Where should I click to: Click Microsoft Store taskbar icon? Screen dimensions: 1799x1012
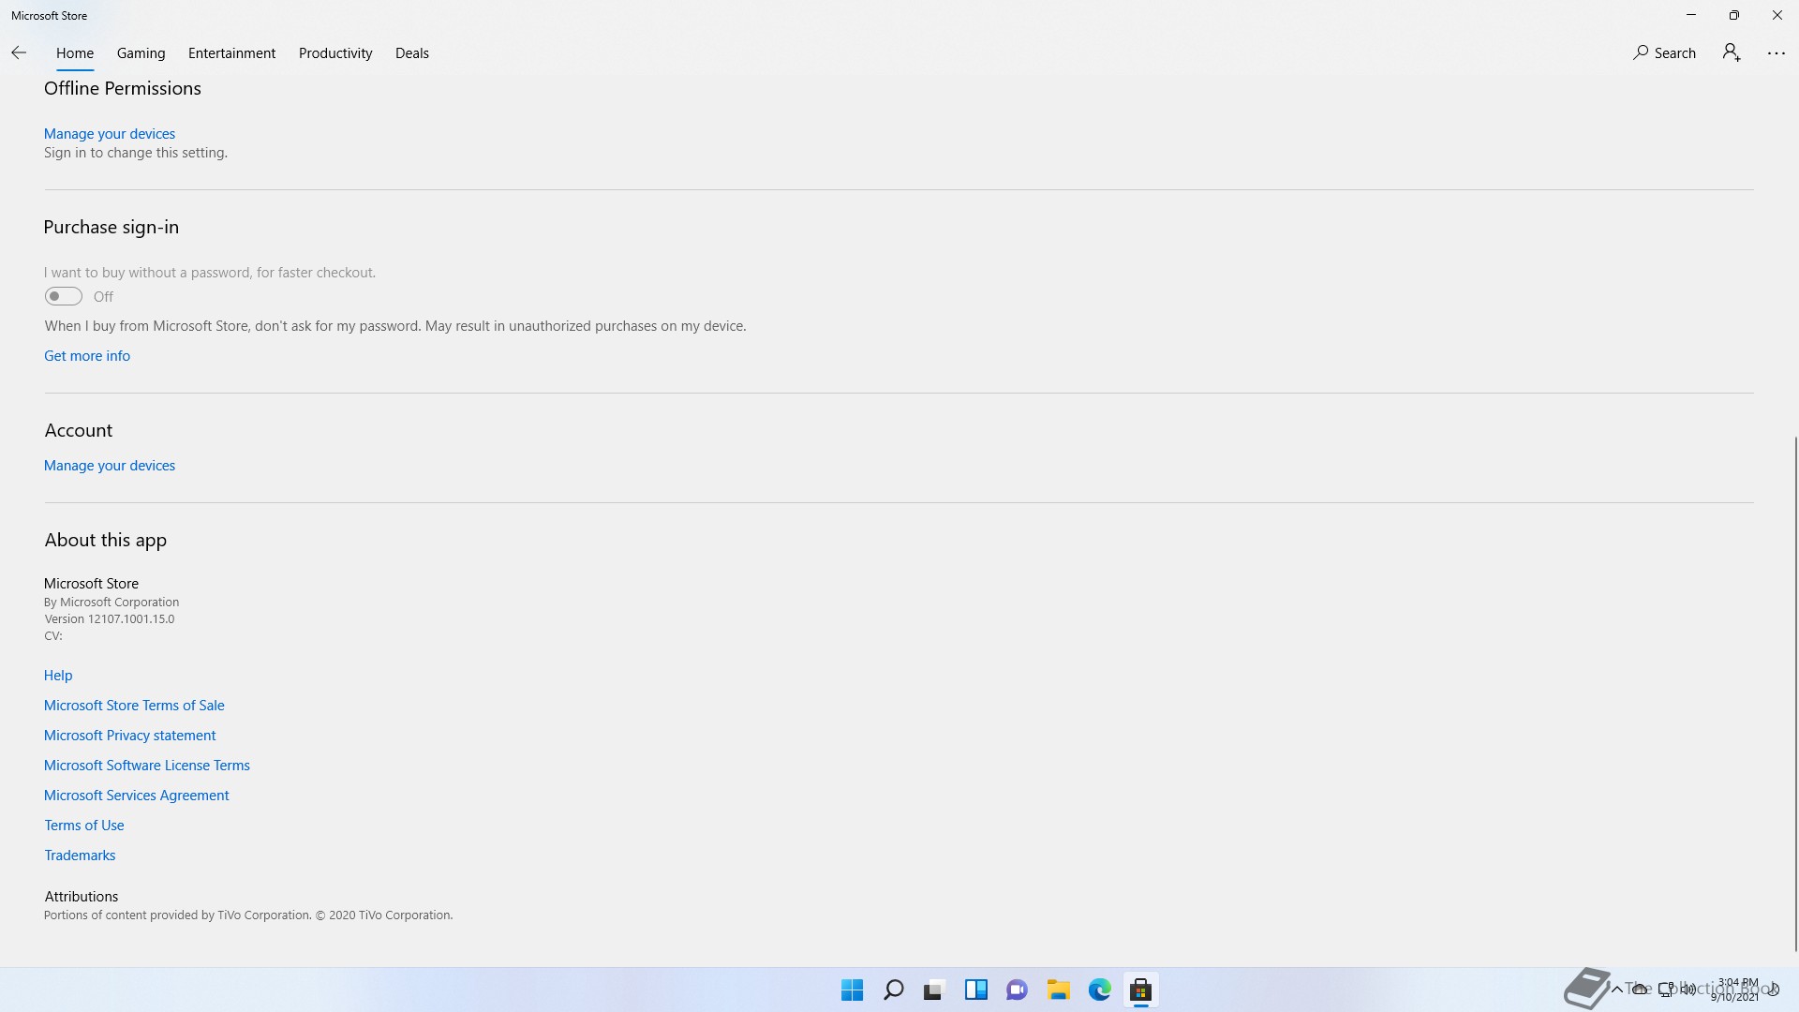coord(1140,990)
